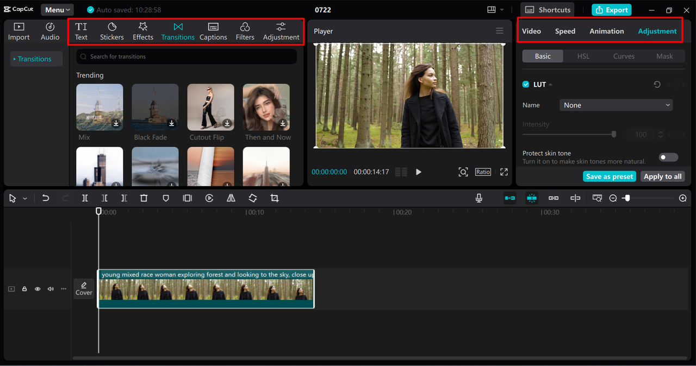Open the top toolbar Adjustment panel
Screen dimensions: 696x366
pos(281,31)
